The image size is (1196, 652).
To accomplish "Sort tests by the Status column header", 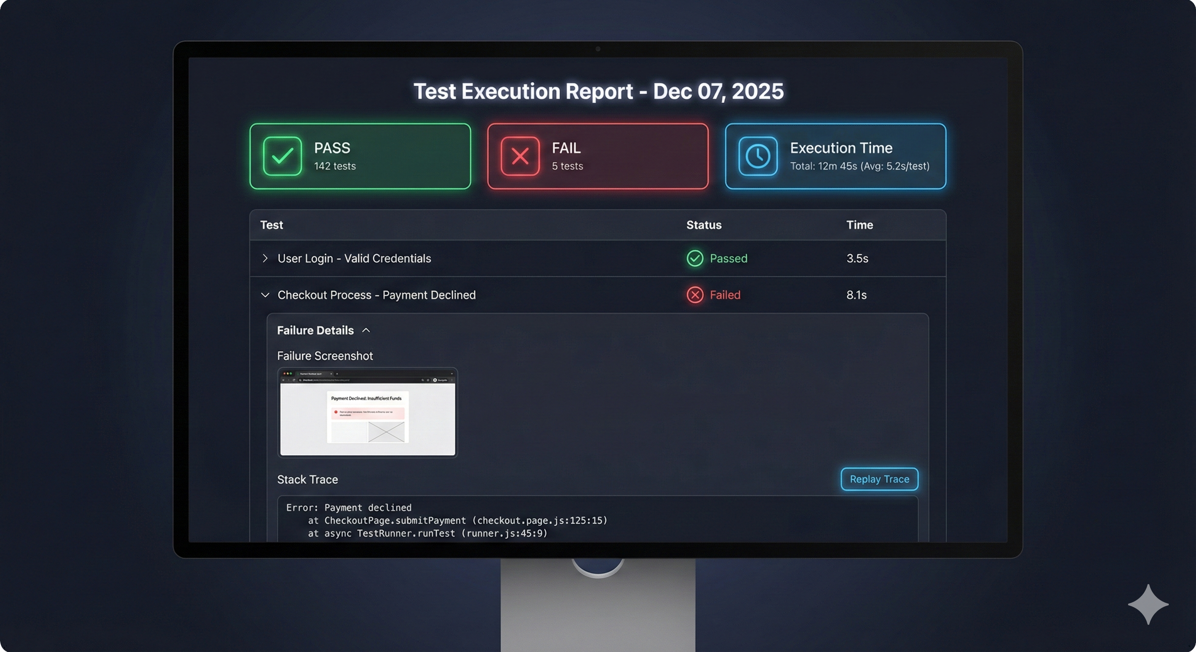I will 703,225.
